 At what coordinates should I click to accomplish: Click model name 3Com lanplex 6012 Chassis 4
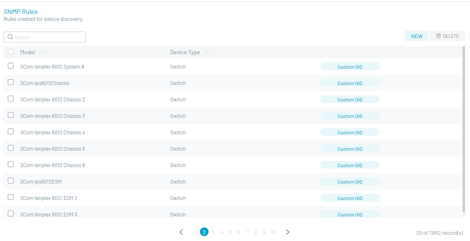click(x=53, y=132)
